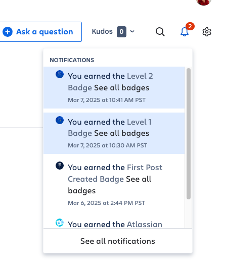
Task: Open First Post Created Badge link
Action: pos(115,173)
